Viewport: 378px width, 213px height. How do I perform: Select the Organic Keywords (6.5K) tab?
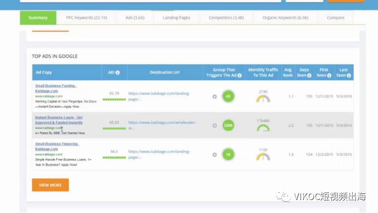[x=285, y=18]
